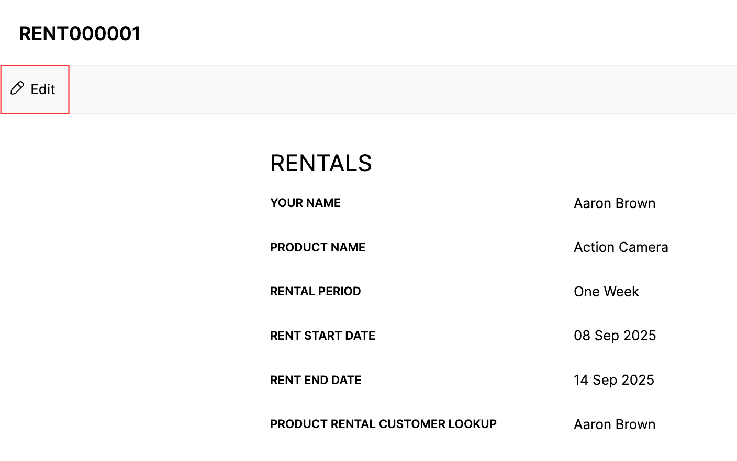The image size is (737, 461).
Task: Click the record header RENT000001 text
Action: point(79,33)
